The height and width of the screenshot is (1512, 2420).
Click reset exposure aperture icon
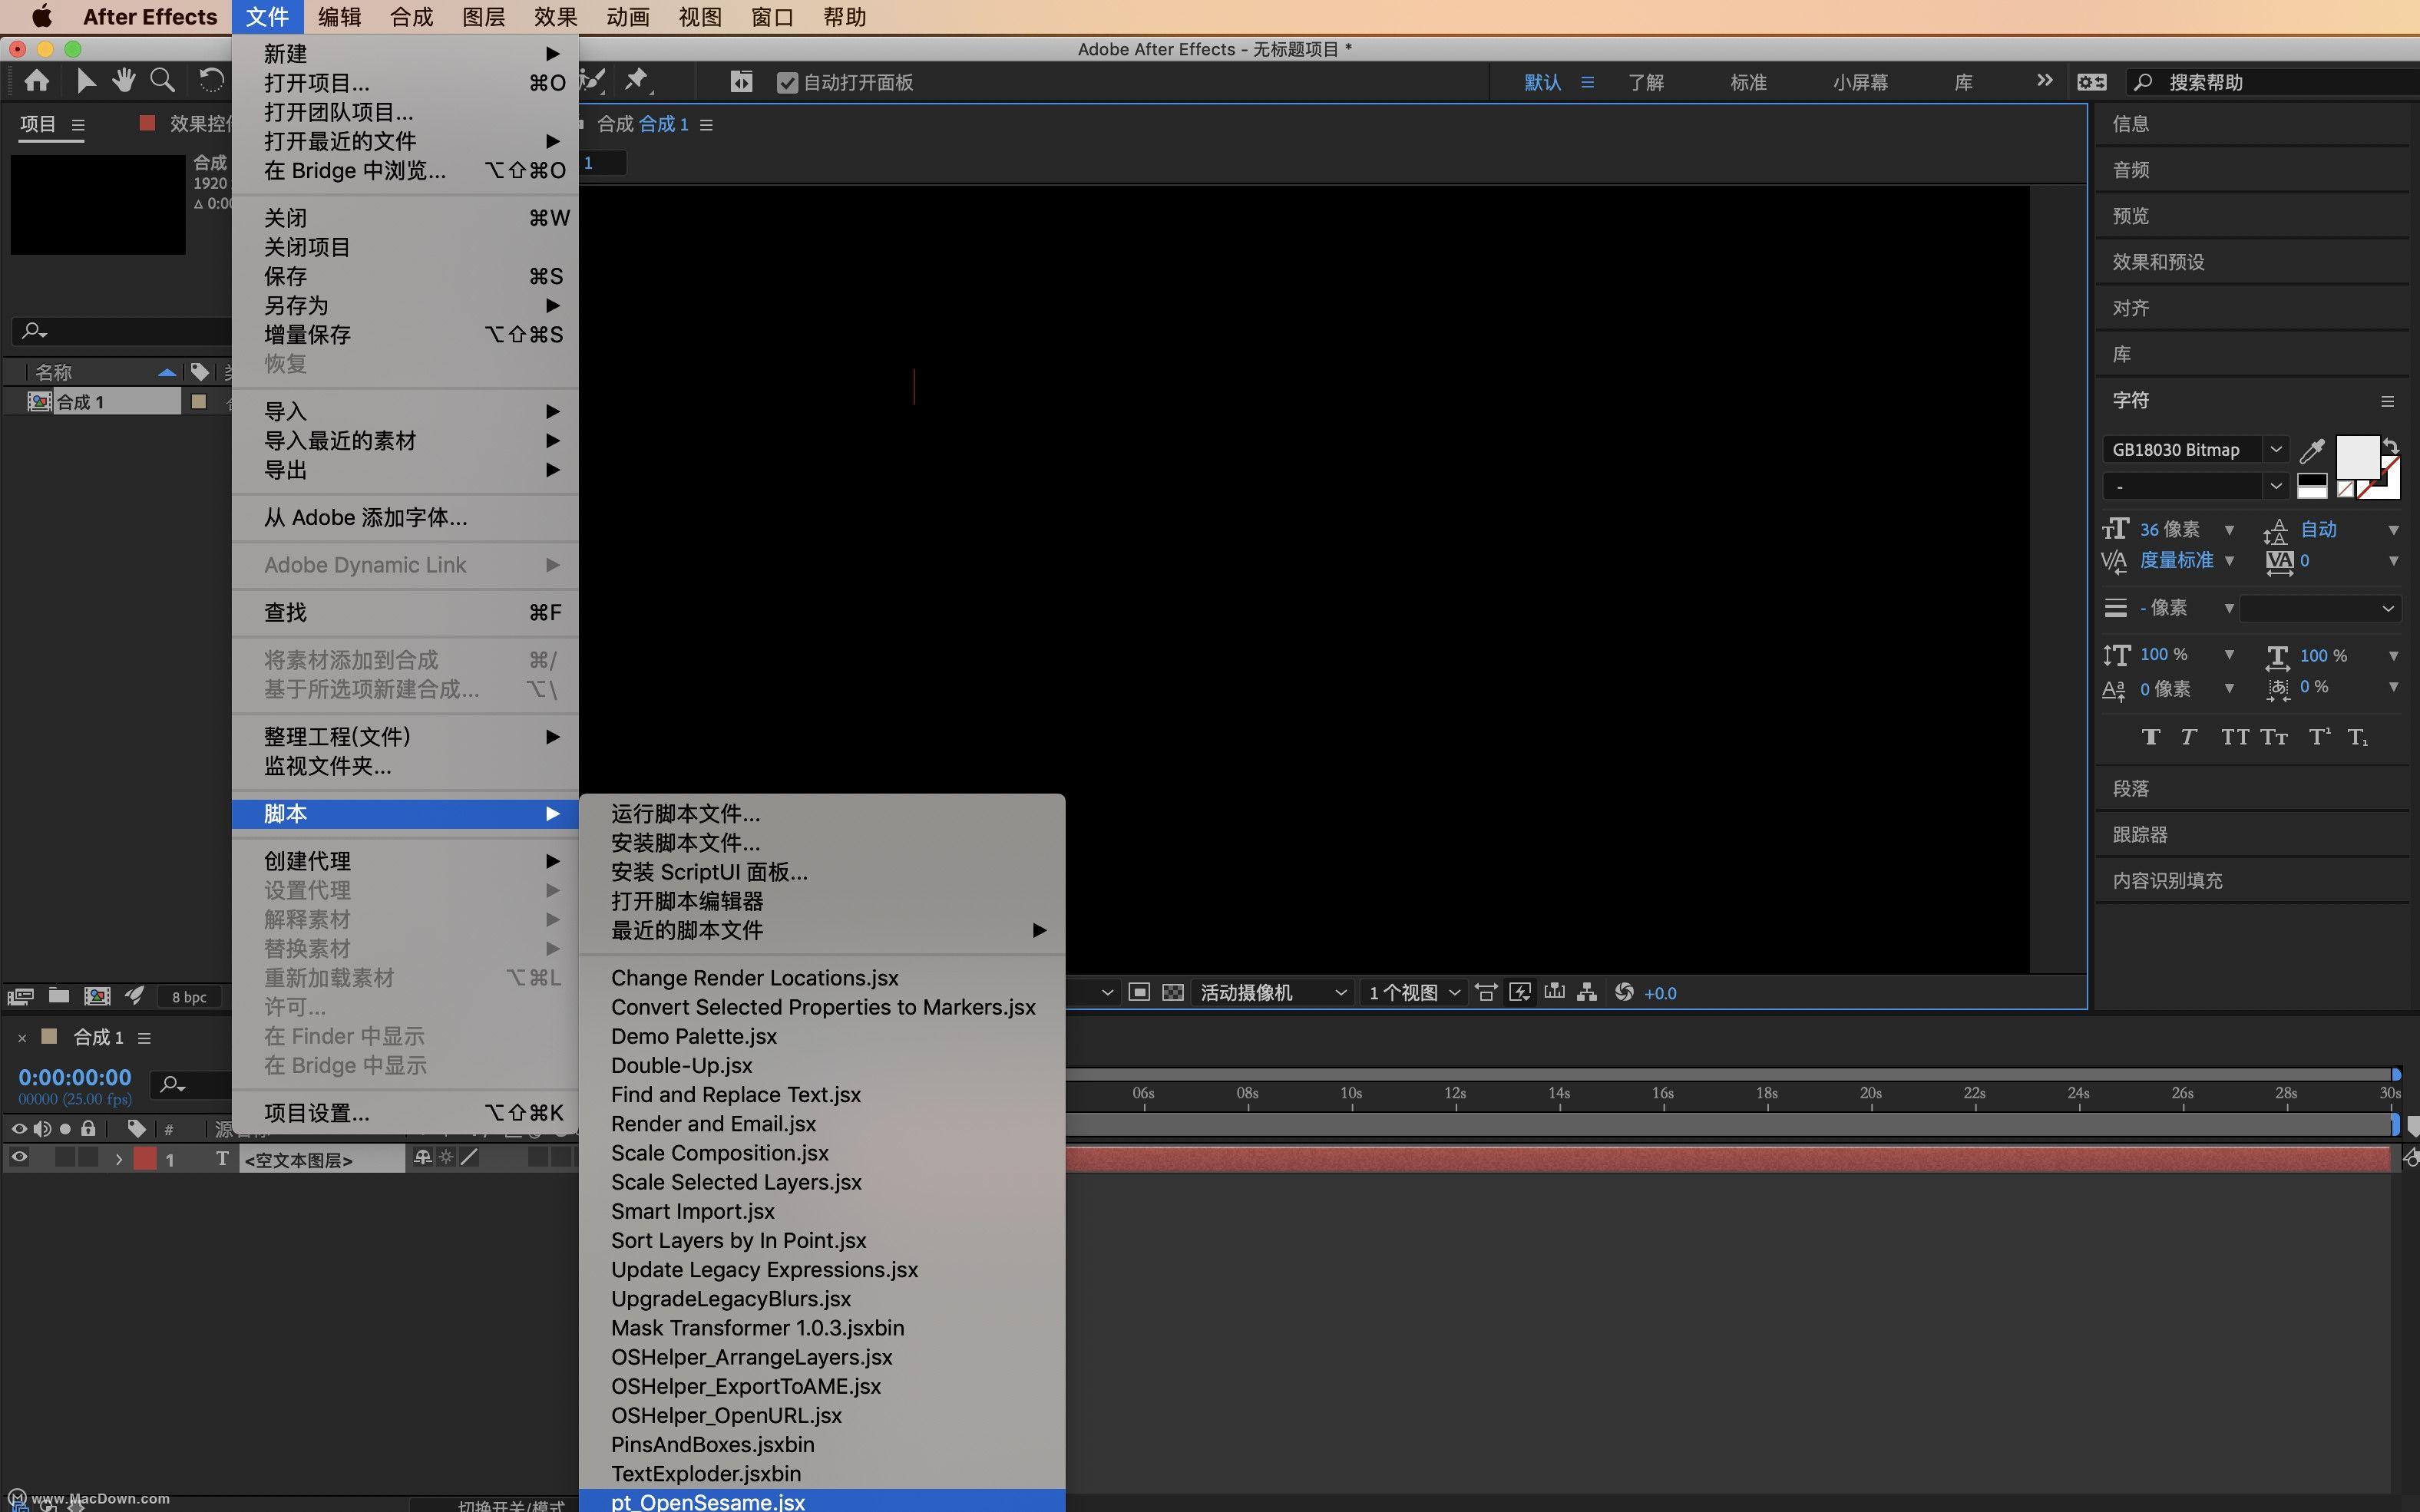coord(1624,992)
